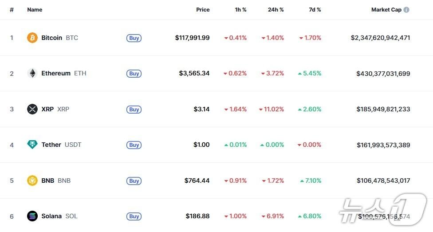
Task: Click the Tether logo icon
Action: [32, 145]
